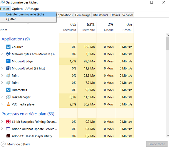169x150 pixels.
Task: Click the Moins de détails link
Action: [19, 144]
